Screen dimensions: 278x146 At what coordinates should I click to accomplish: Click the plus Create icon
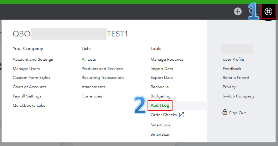tap(238, 11)
